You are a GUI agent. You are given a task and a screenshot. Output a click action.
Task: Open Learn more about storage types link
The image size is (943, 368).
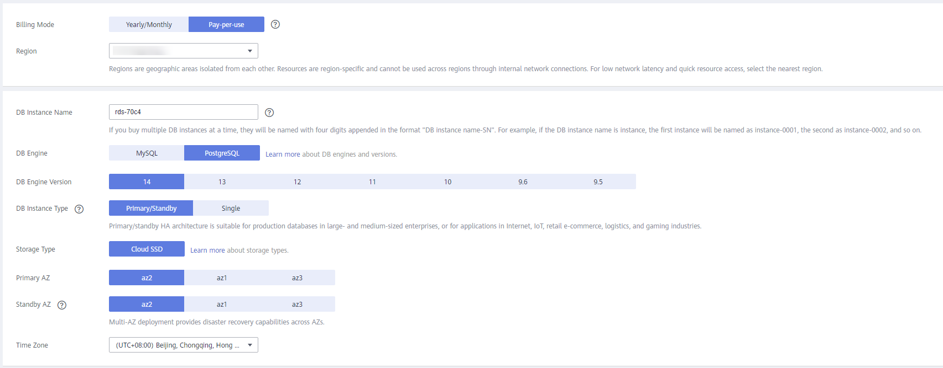(x=207, y=250)
